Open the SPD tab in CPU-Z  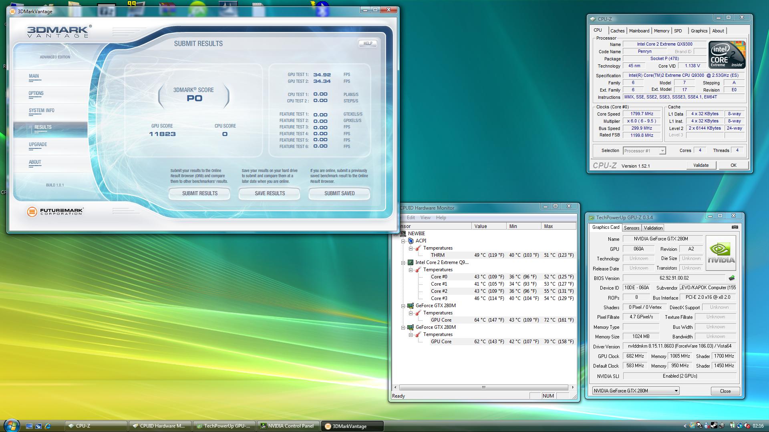678,31
